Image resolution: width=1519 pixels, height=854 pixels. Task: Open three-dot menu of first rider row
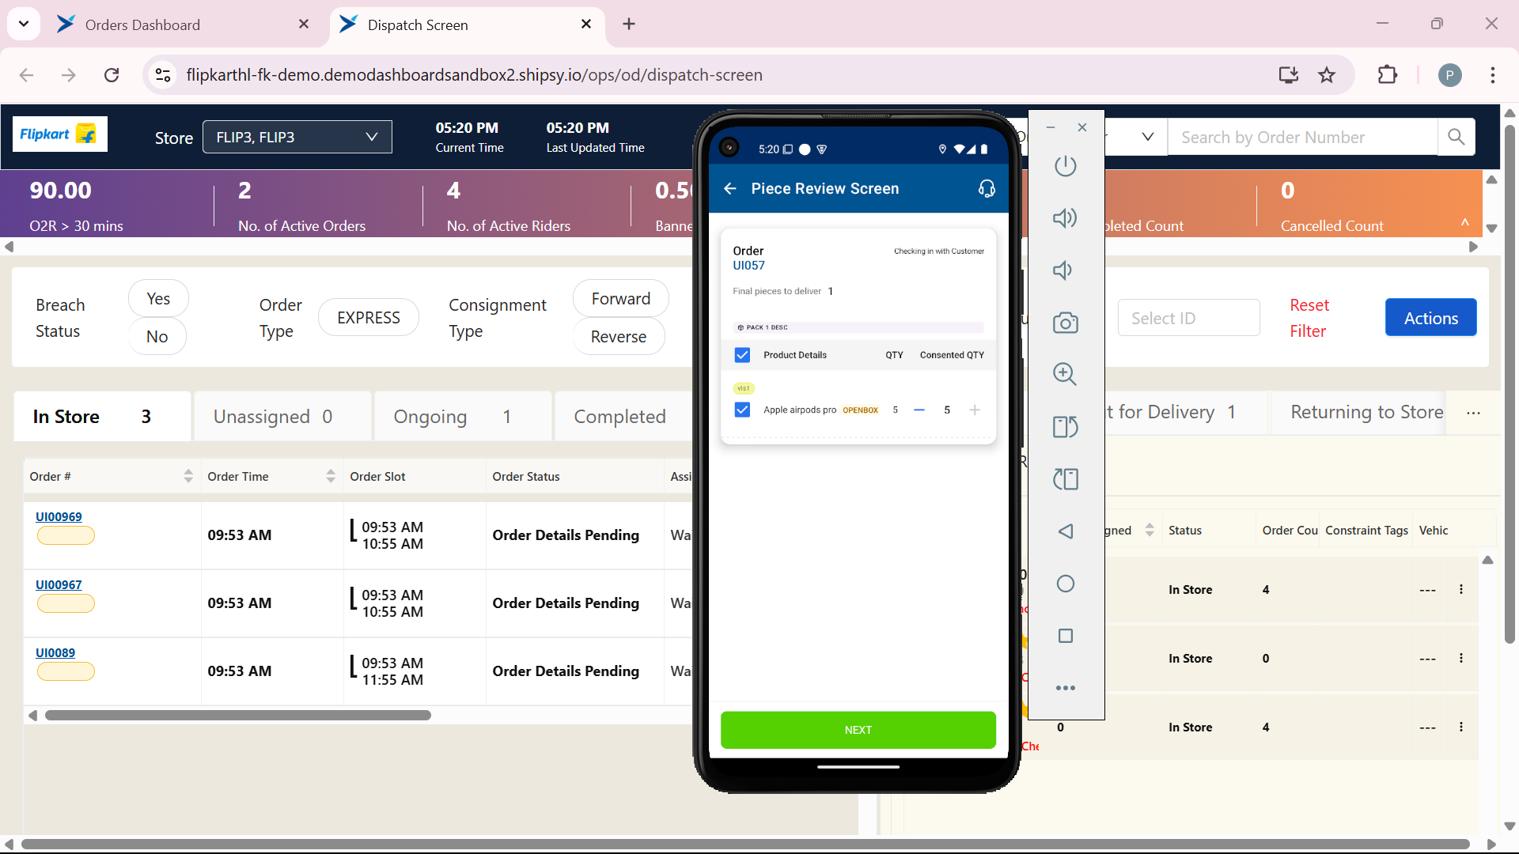(1460, 589)
